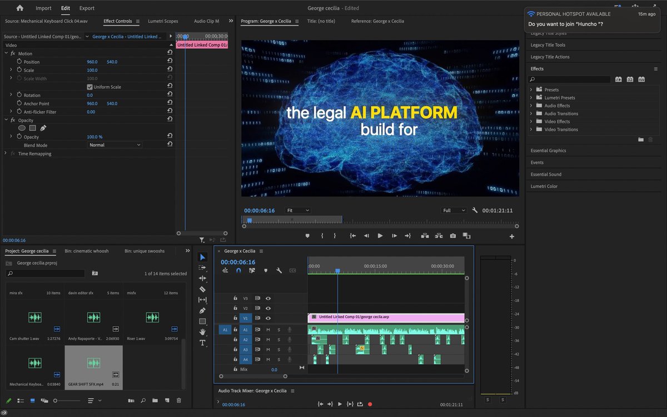Export a frame with the camera icon
The width and height of the screenshot is (667, 417).
coord(453,235)
